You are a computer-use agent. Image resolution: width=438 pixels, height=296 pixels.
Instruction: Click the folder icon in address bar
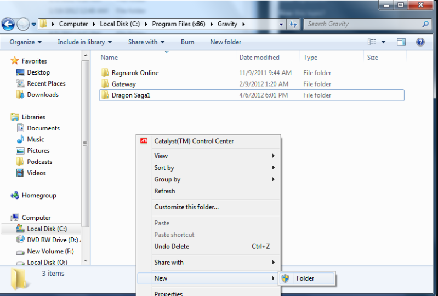[43, 24]
